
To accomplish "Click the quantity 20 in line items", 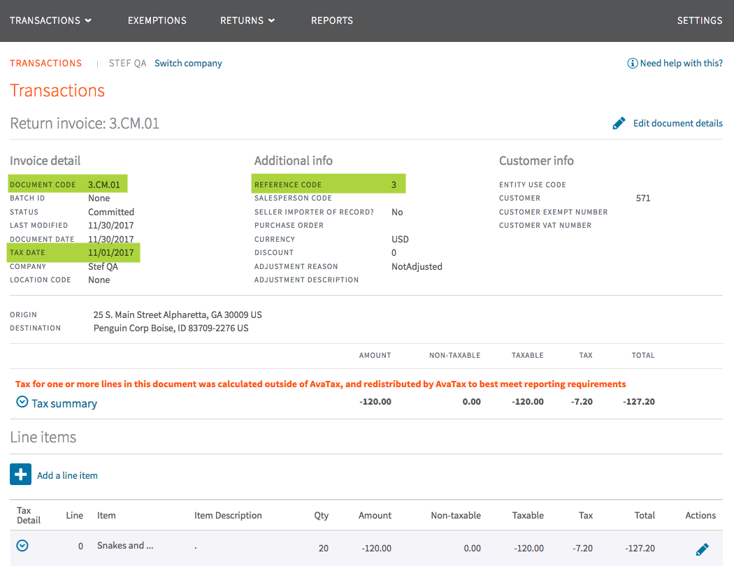I will 324,548.
